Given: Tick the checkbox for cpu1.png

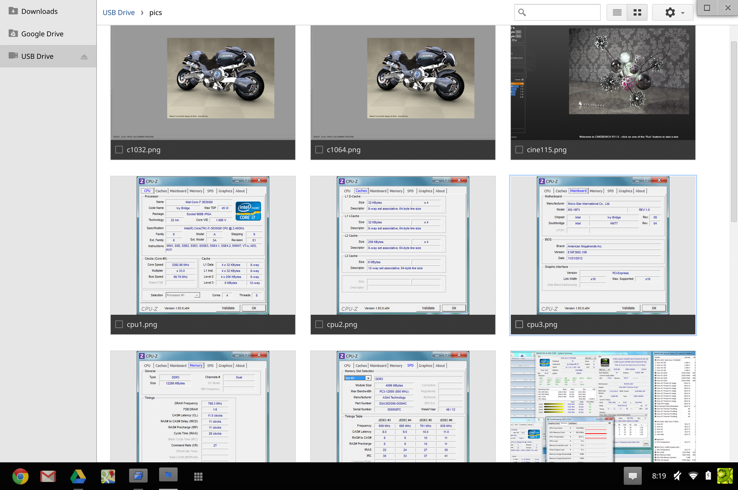Looking at the screenshot, I should [119, 325].
